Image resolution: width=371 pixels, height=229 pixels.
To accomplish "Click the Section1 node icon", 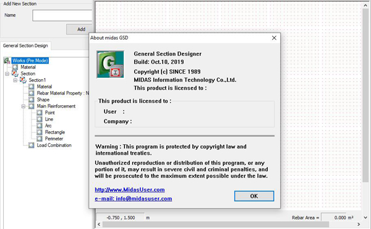I will pos(23,80).
